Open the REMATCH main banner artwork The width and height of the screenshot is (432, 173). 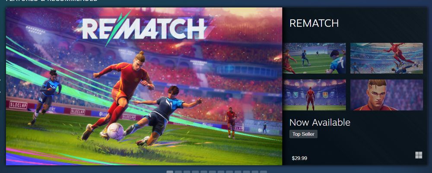pos(144,86)
